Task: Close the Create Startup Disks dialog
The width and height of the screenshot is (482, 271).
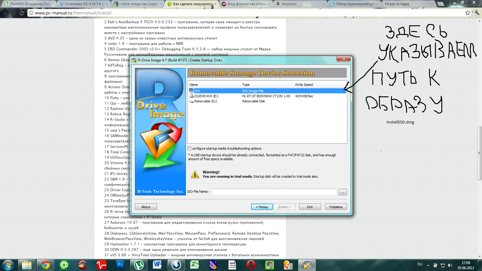Action: coord(343,59)
